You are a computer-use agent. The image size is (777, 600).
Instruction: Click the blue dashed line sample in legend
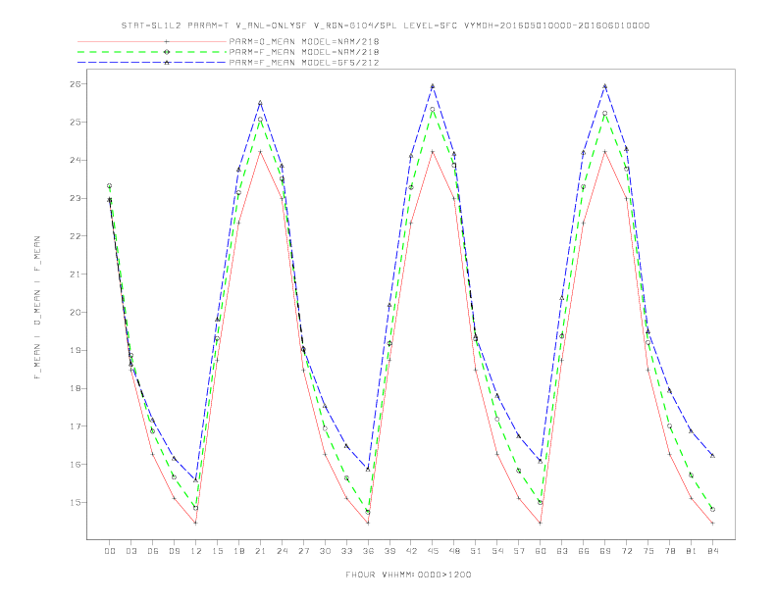point(152,63)
